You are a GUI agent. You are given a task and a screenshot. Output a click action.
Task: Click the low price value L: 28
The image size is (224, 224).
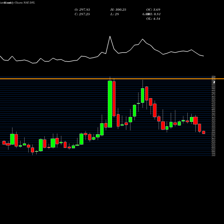115,14
